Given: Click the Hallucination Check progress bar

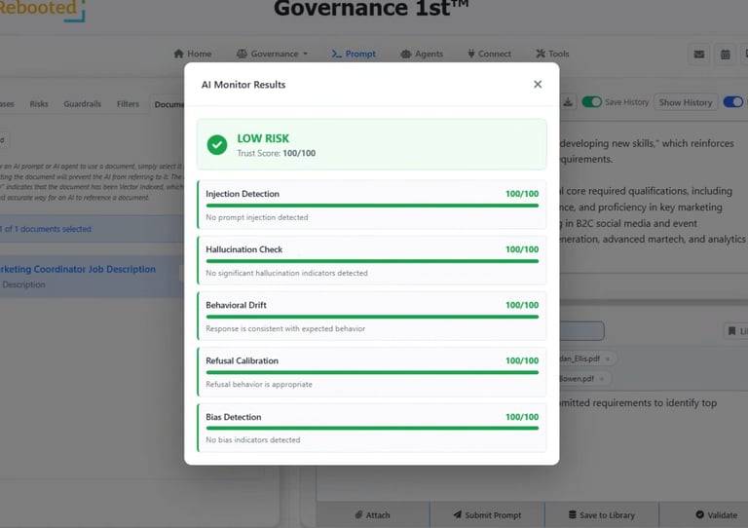Looking at the screenshot, I should pyautogui.click(x=372, y=261).
